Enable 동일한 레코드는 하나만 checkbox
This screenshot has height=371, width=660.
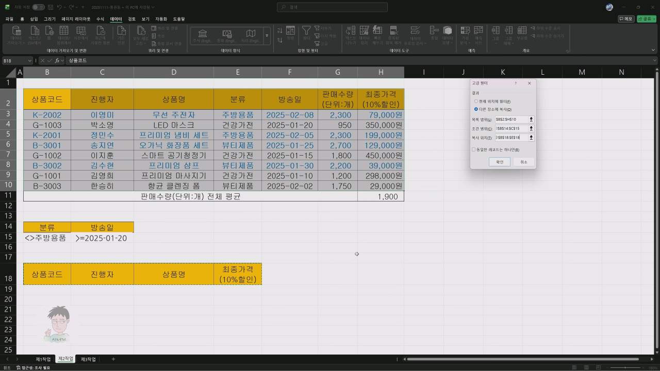point(474,150)
